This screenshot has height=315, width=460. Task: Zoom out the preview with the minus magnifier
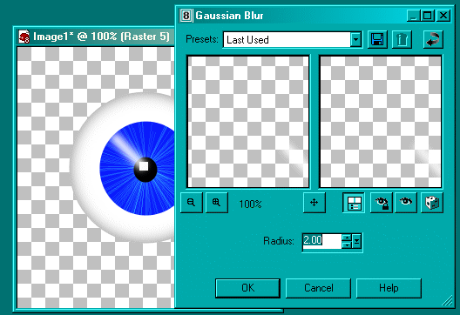tap(192, 203)
